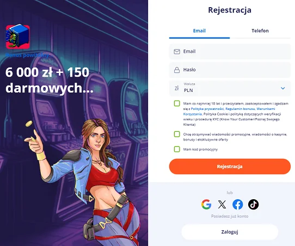Screen dimensions: 295x246
Task: Click the padlock icon in Hasło field
Action: coord(177,70)
